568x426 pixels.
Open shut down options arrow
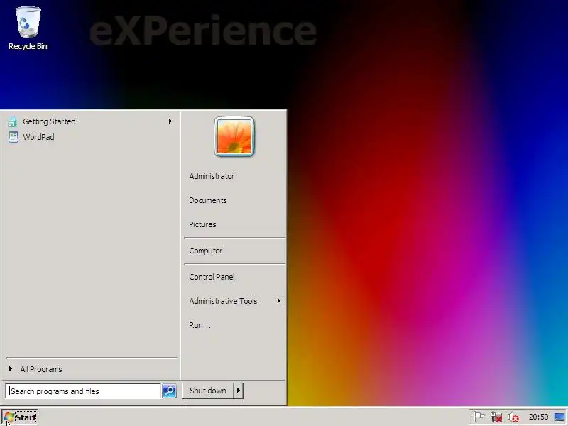click(239, 390)
